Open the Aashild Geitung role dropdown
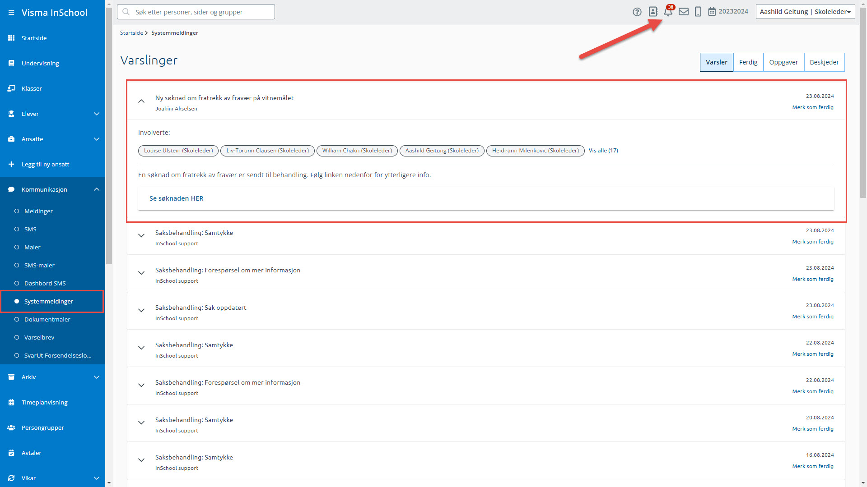The width and height of the screenshot is (867, 487). (805, 12)
